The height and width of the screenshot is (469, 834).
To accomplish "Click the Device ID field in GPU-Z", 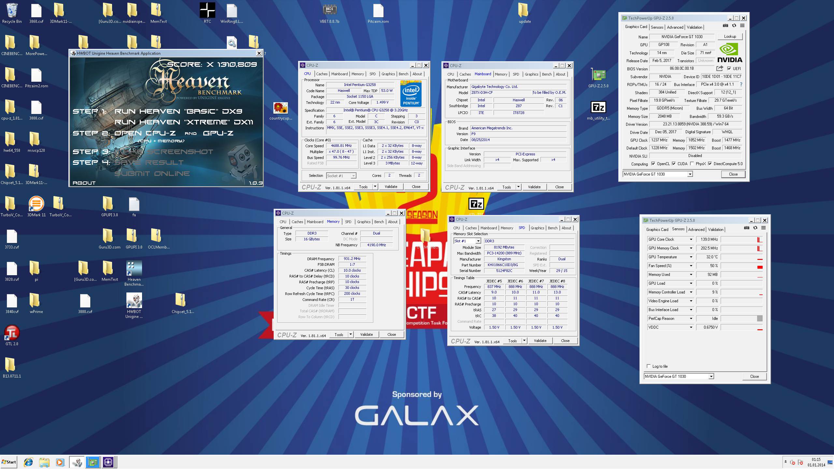I will click(721, 77).
